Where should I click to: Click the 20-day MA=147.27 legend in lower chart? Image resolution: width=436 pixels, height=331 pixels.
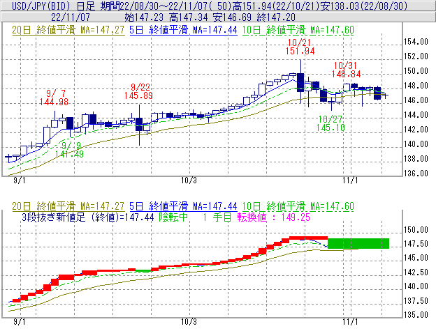(x=68, y=206)
